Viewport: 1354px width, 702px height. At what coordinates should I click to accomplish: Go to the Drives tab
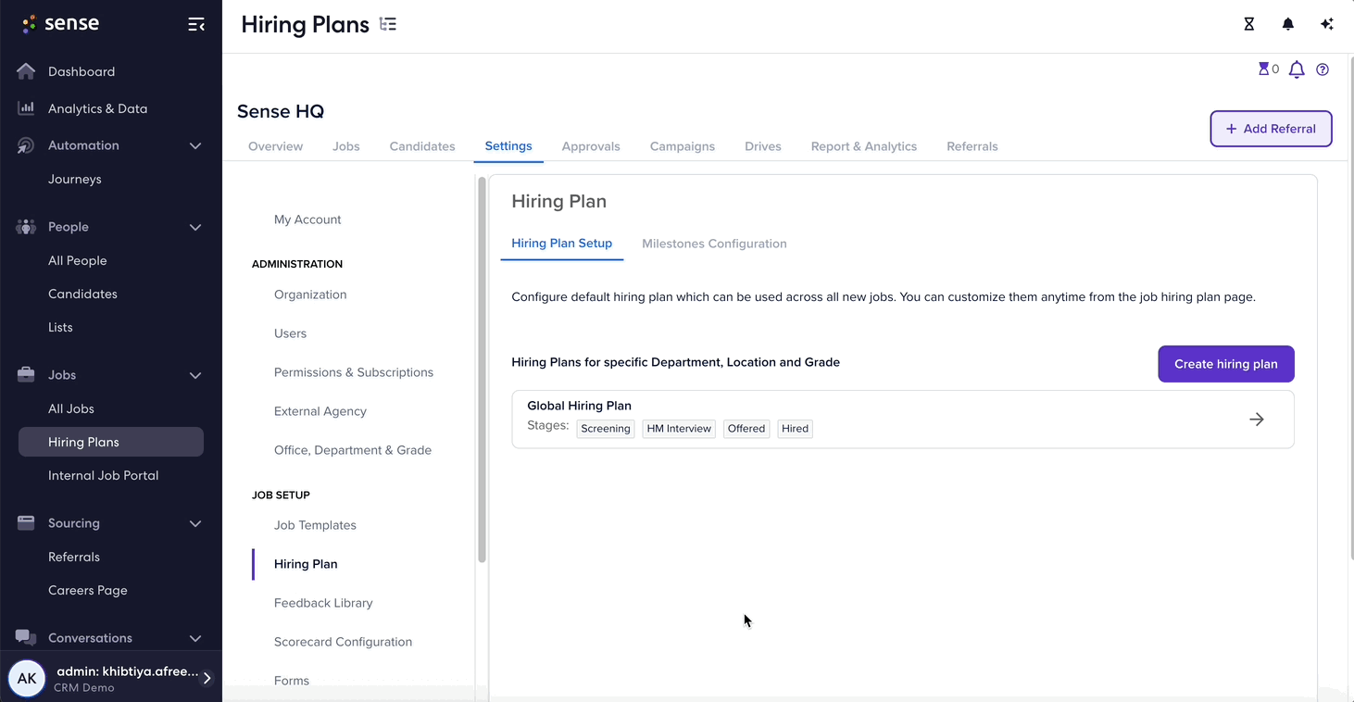coord(763,146)
